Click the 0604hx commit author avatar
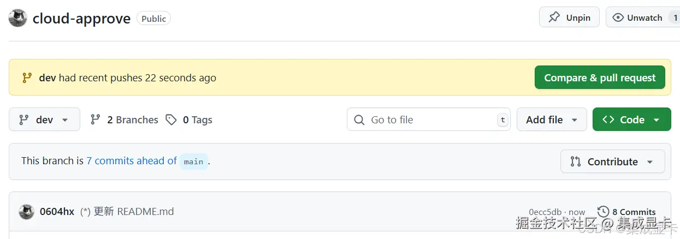This screenshot has height=239, width=680. (27, 212)
